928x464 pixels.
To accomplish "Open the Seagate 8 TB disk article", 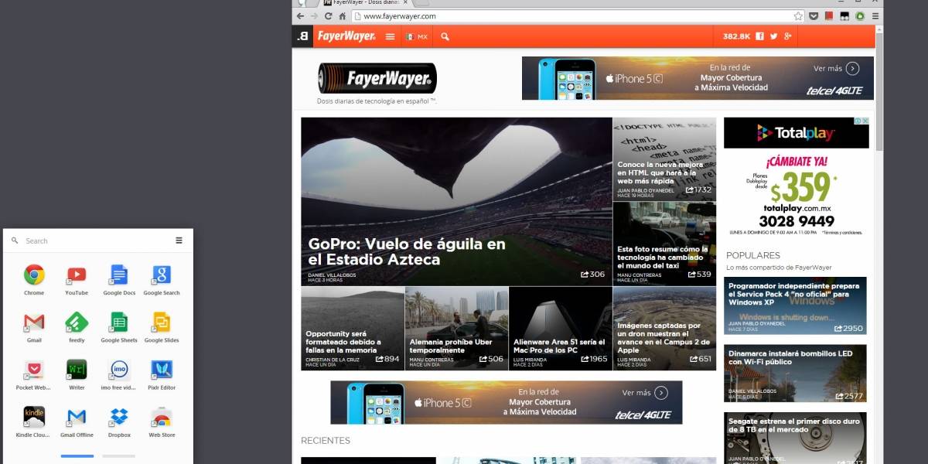I will tap(795, 438).
